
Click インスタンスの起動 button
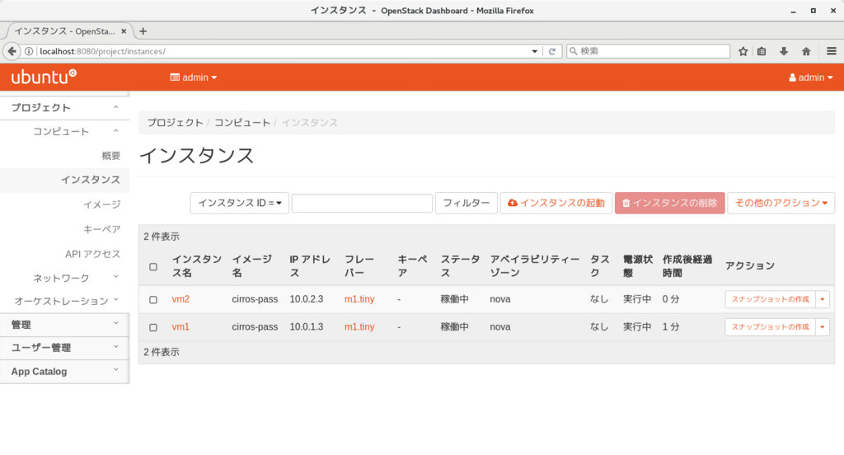click(x=556, y=203)
